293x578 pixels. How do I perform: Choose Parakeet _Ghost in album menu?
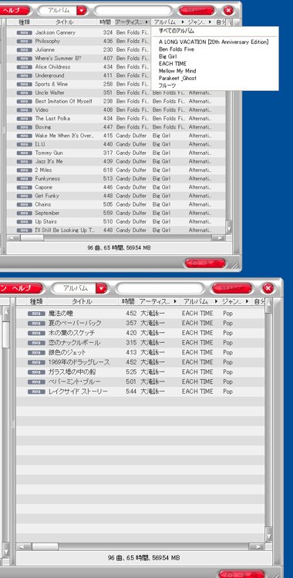coord(177,78)
